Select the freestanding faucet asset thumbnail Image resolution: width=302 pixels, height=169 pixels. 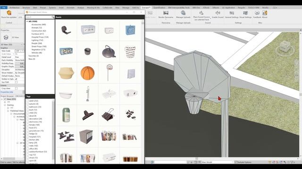point(88,94)
